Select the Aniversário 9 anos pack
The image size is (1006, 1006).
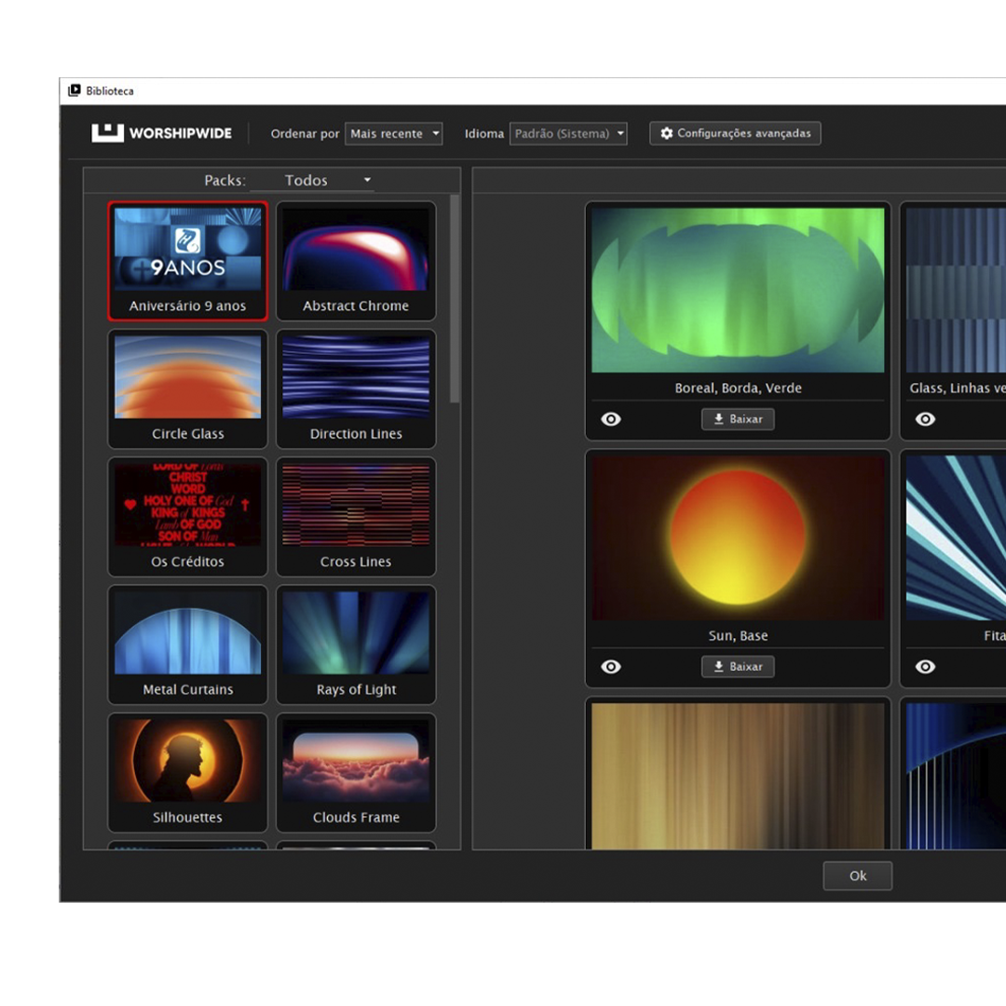coord(188,261)
